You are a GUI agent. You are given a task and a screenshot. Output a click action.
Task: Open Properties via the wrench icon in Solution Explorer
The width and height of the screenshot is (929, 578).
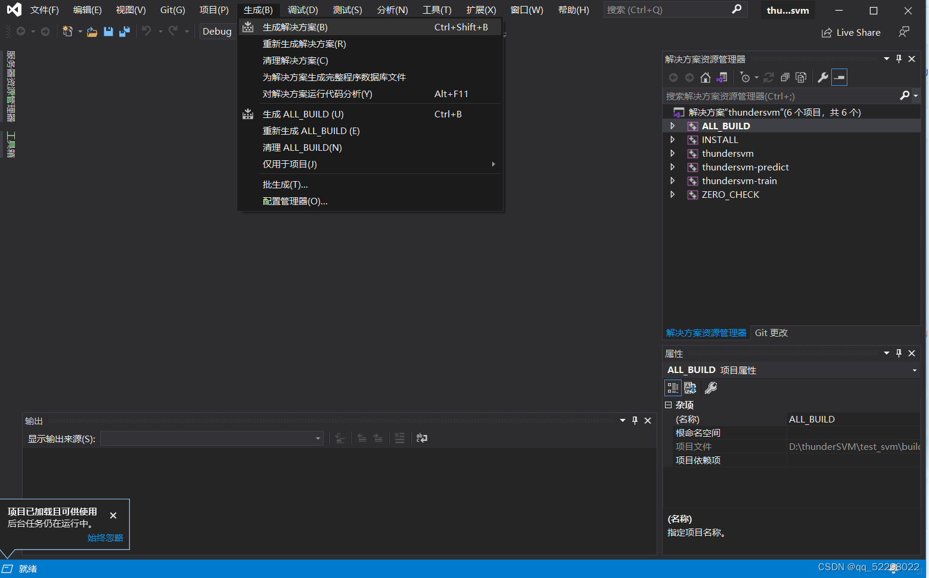[x=822, y=77]
